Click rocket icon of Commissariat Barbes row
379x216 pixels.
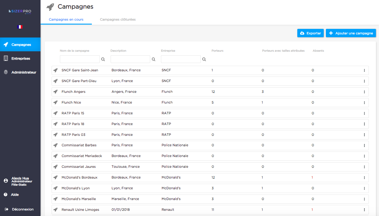coord(55,145)
